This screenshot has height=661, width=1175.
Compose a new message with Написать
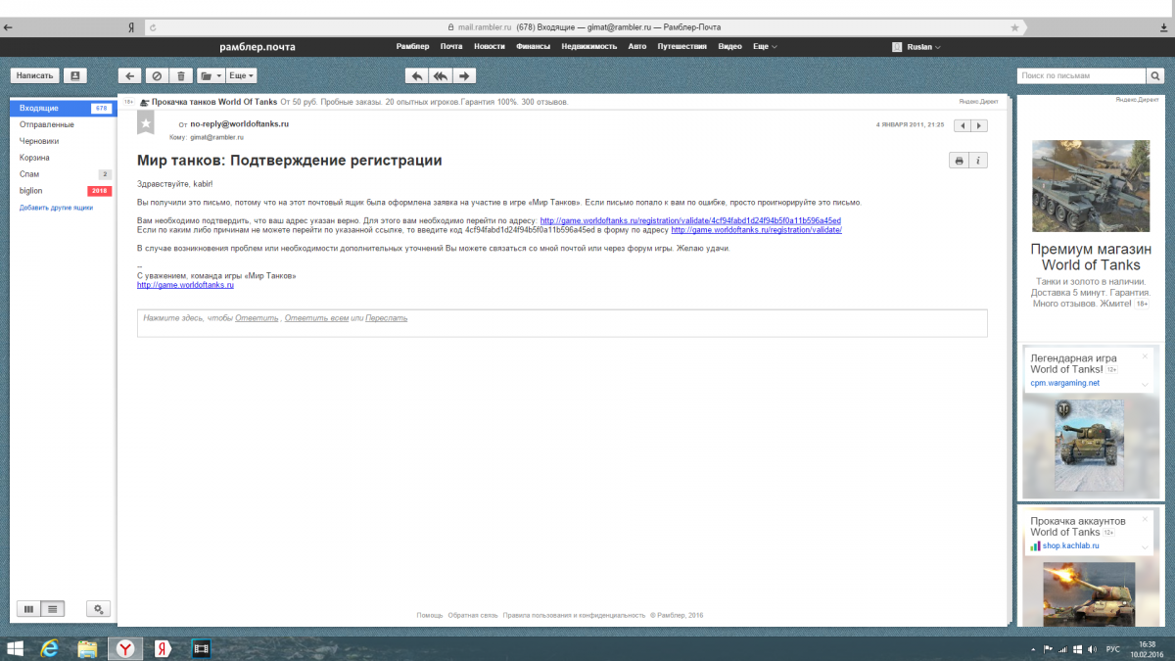coord(35,75)
